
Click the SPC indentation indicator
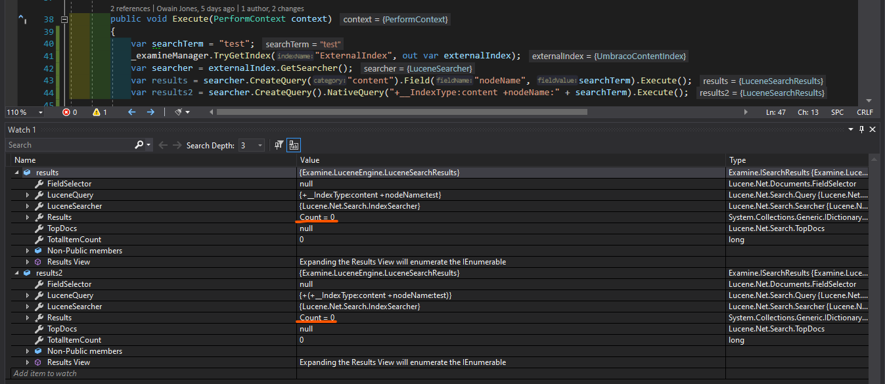point(838,112)
